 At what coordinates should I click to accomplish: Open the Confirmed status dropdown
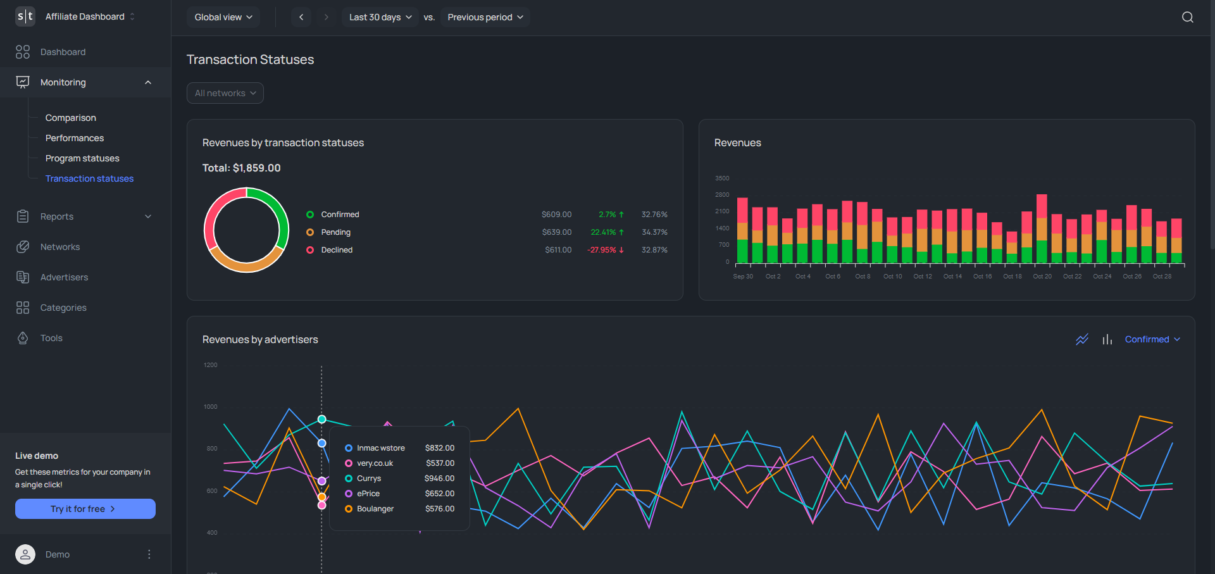pyautogui.click(x=1152, y=339)
